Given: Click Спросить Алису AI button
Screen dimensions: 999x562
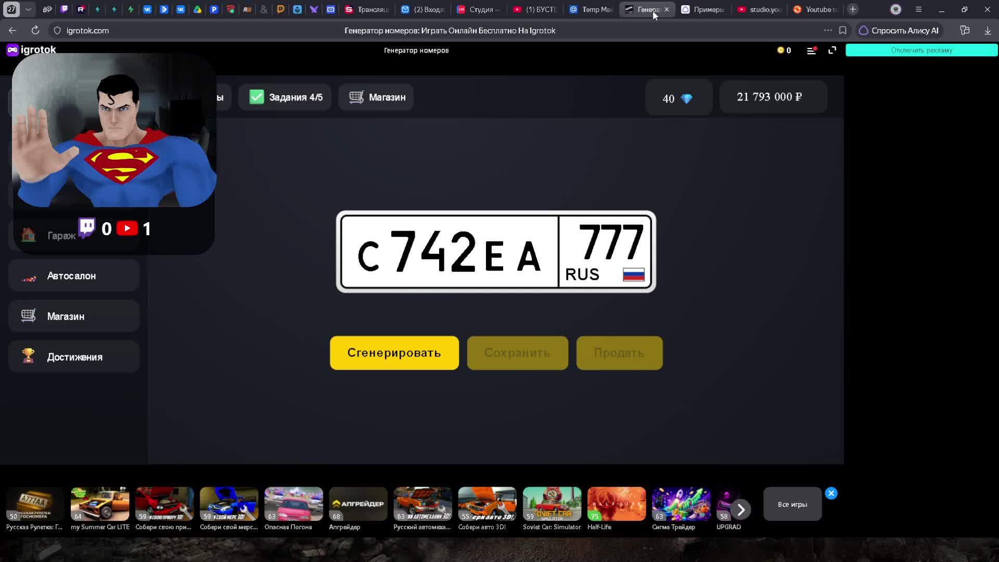Looking at the screenshot, I should click(899, 31).
